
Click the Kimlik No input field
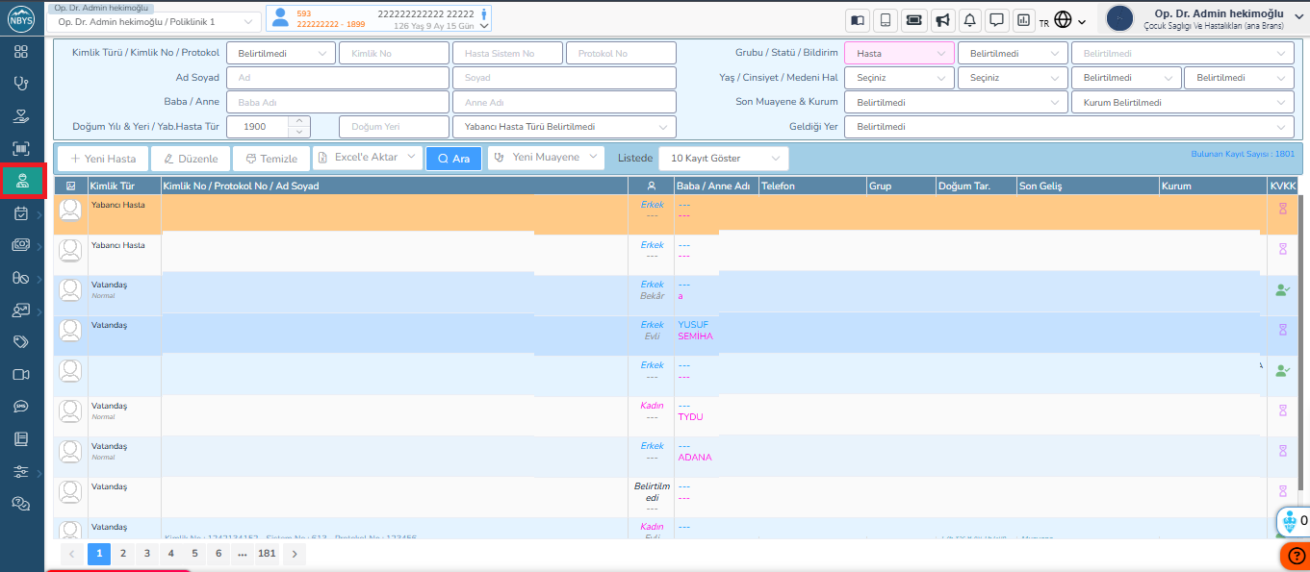(394, 54)
